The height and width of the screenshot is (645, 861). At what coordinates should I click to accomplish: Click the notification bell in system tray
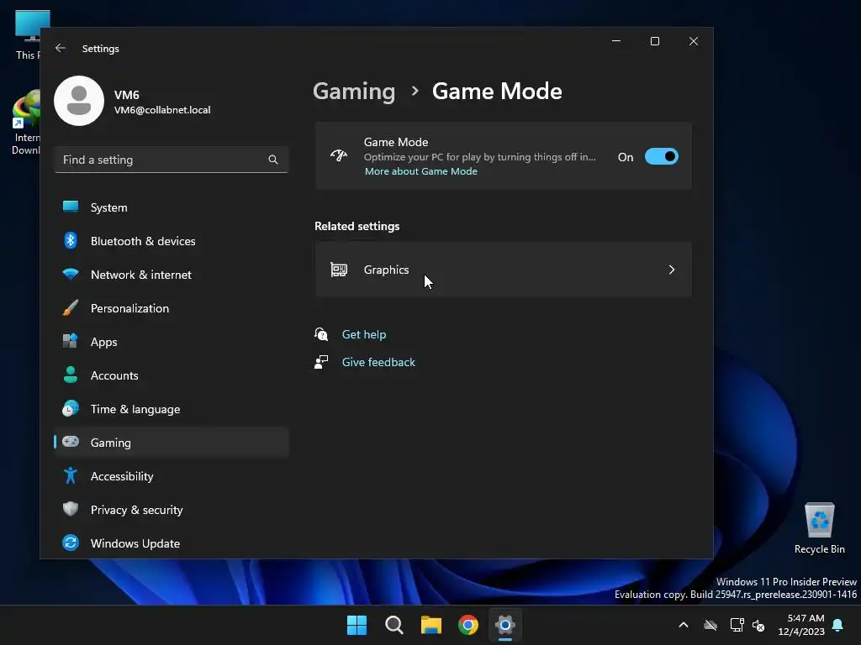click(838, 625)
